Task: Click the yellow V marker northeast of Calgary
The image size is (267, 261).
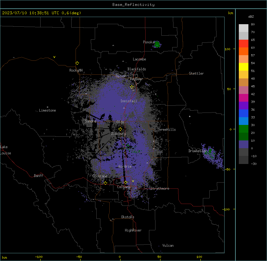Action: (x=133, y=181)
